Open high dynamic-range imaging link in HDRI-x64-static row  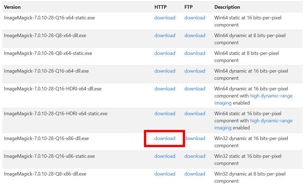tap(271, 121)
